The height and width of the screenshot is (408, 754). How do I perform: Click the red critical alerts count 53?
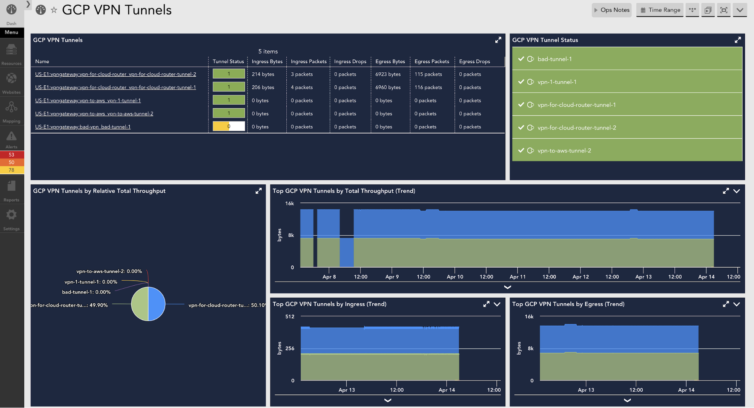pos(12,155)
